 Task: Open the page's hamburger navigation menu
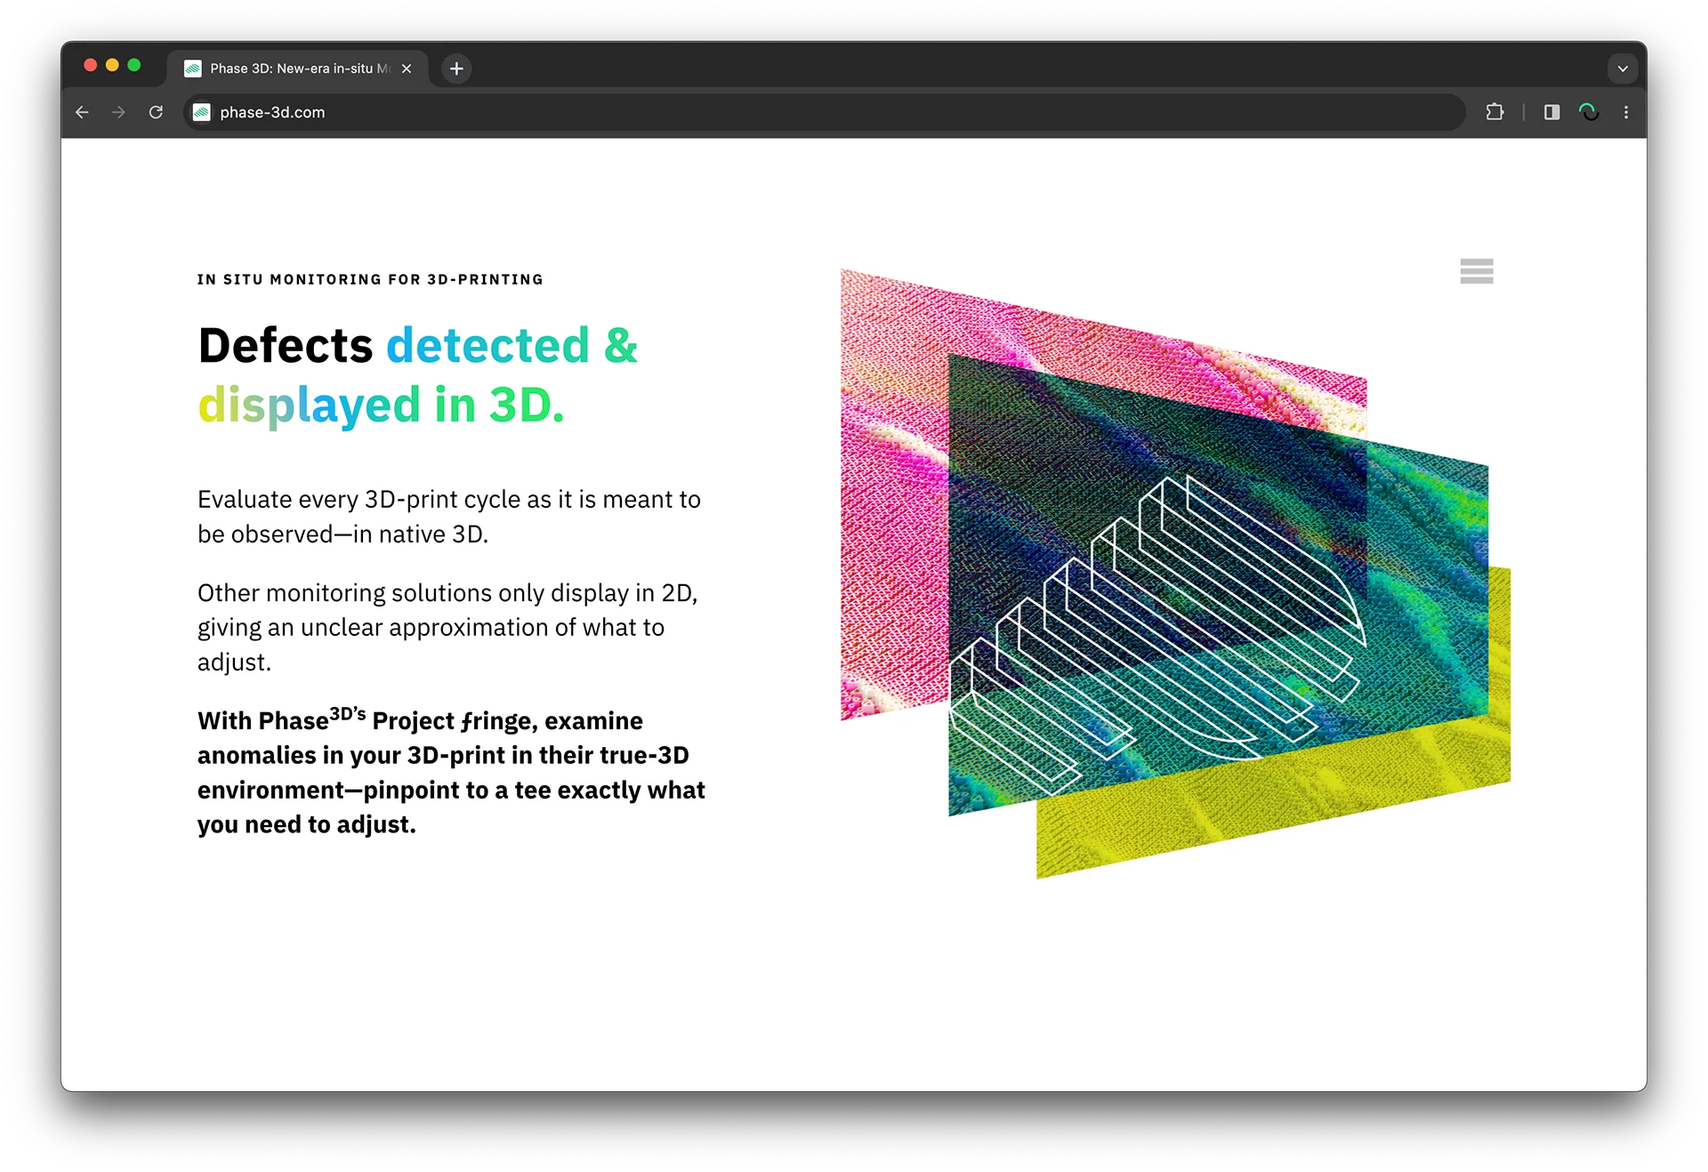[1476, 271]
